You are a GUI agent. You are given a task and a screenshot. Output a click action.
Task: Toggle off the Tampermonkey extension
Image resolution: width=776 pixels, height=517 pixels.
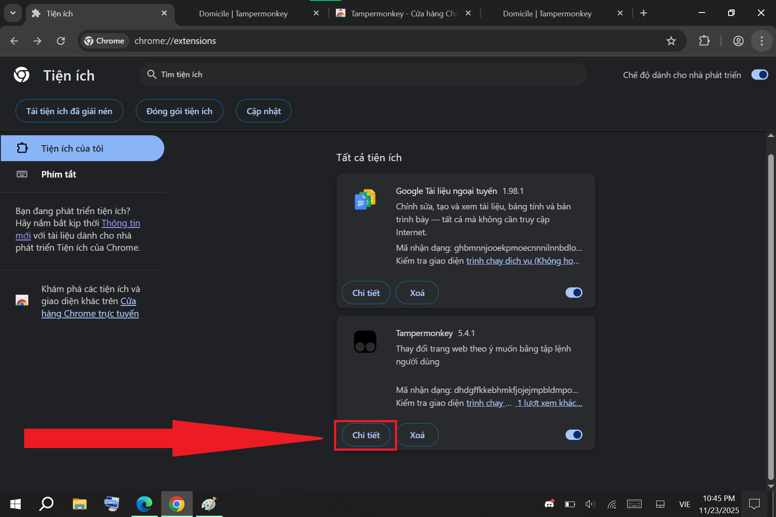click(573, 435)
